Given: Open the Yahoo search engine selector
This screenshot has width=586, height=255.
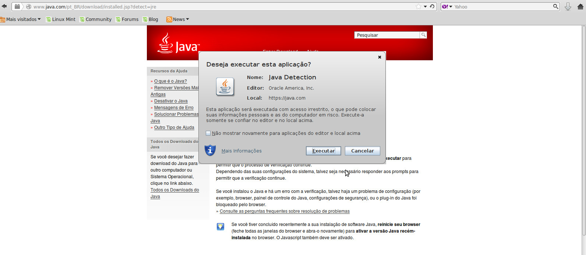Looking at the screenshot, I should pyautogui.click(x=447, y=7).
